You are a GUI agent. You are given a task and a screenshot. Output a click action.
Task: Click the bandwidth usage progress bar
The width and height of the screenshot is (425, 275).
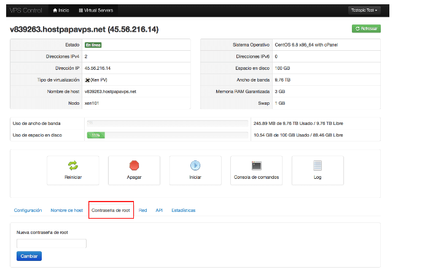167,123
